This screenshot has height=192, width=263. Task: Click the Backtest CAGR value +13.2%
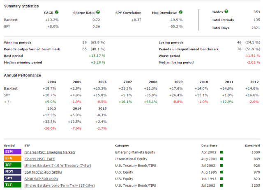(x=52, y=20)
